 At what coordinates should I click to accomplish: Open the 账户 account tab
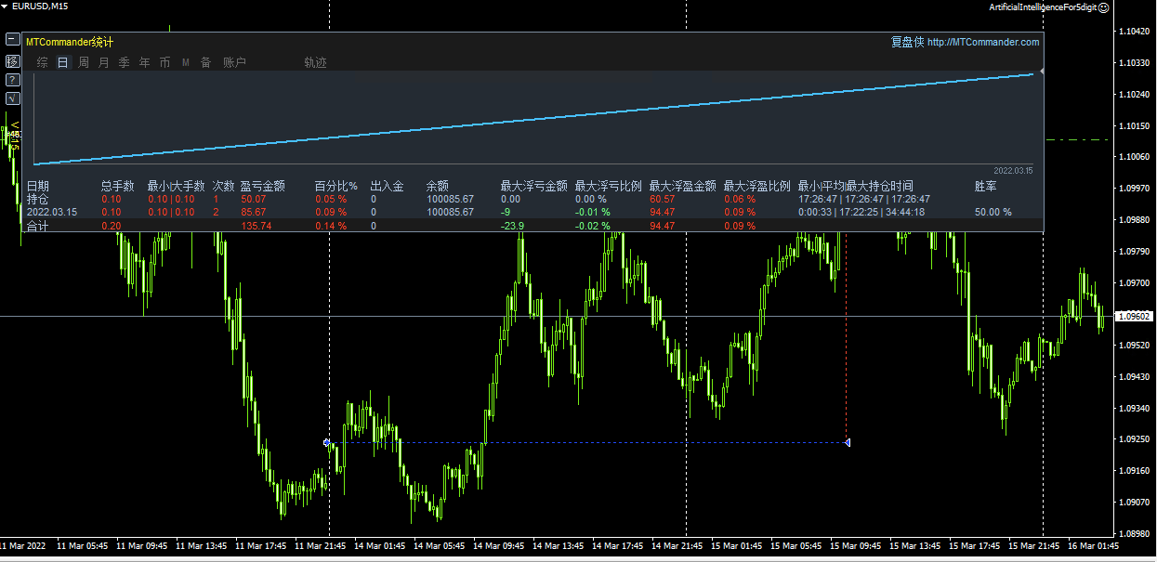pos(234,62)
